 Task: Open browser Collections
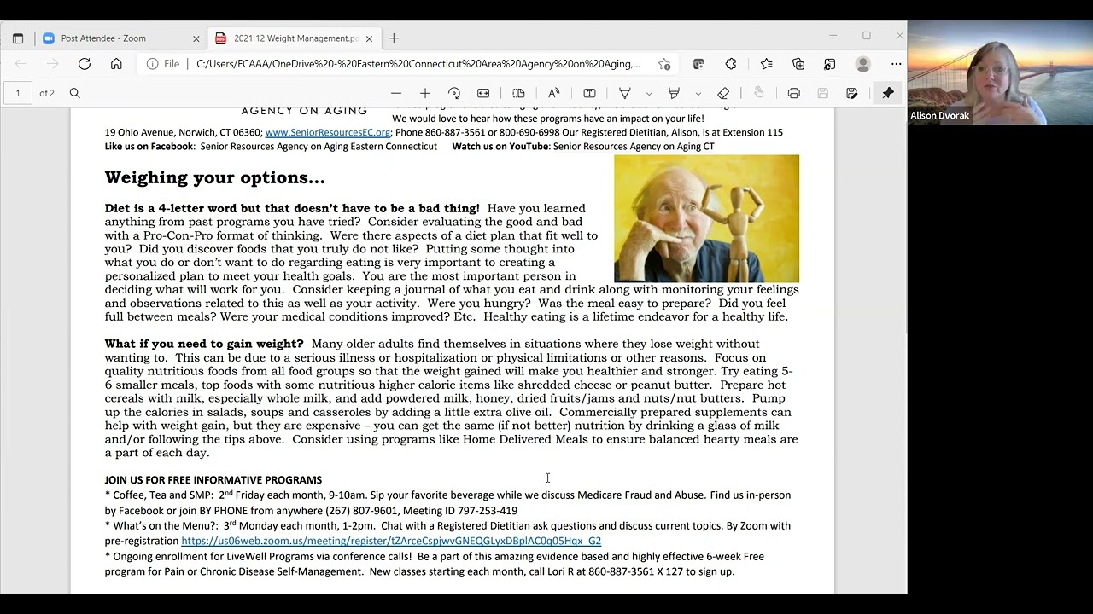[x=798, y=64]
